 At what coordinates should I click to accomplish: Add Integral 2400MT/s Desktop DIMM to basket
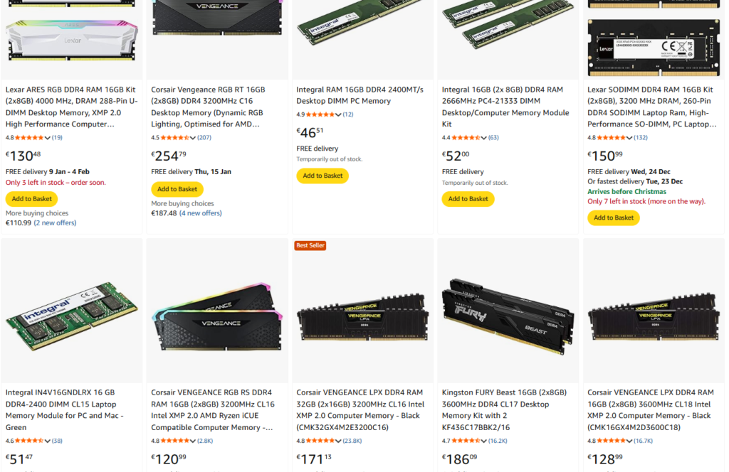coord(322,176)
